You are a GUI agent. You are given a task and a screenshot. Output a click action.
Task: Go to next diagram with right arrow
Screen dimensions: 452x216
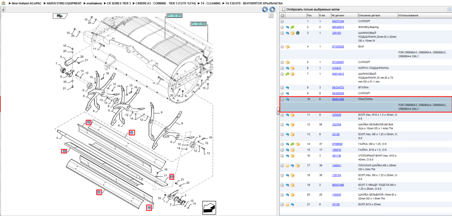(272, 9)
